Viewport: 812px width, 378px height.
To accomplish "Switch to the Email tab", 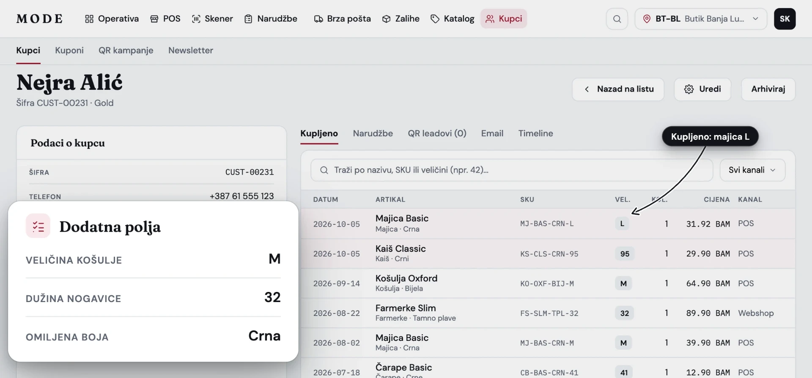I will click(x=492, y=133).
